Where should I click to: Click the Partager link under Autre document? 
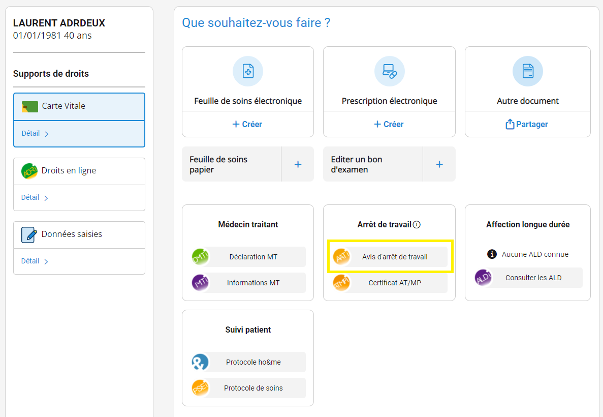click(x=527, y=124)
